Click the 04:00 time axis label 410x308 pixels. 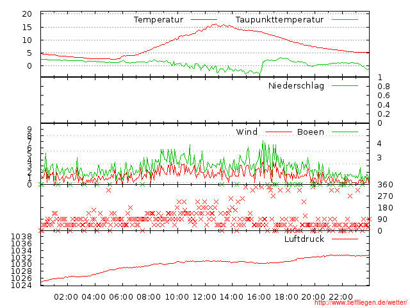click(x=94, y=297)
